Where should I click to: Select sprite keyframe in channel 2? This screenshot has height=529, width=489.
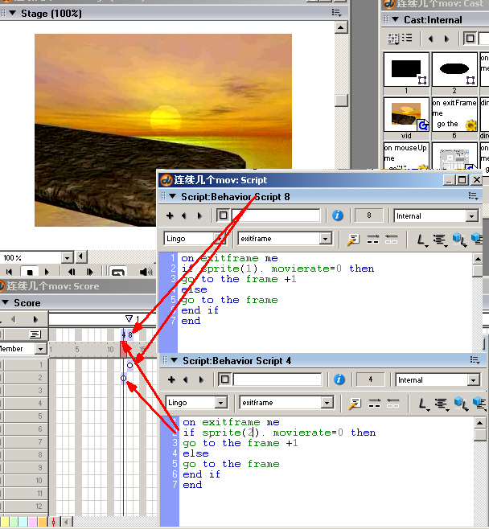click(124, 378)
